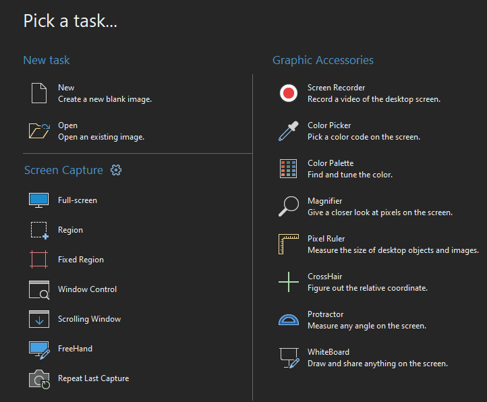This screenshot has height=402, width=487.
Task: Open an existing image
Action: [x=86, y=131]
